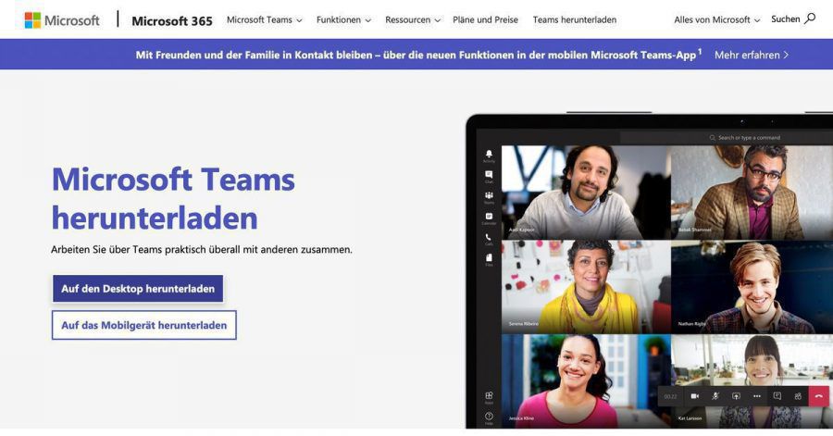833x436 pixels.
Task: Click share screen icon
Action: point(736,396)
